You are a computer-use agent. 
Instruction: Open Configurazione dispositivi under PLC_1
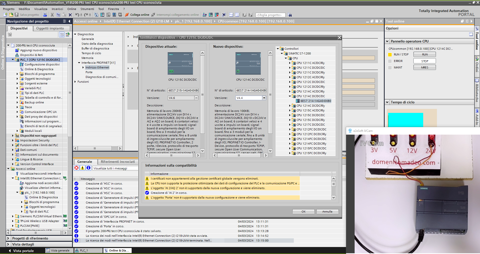42,64
